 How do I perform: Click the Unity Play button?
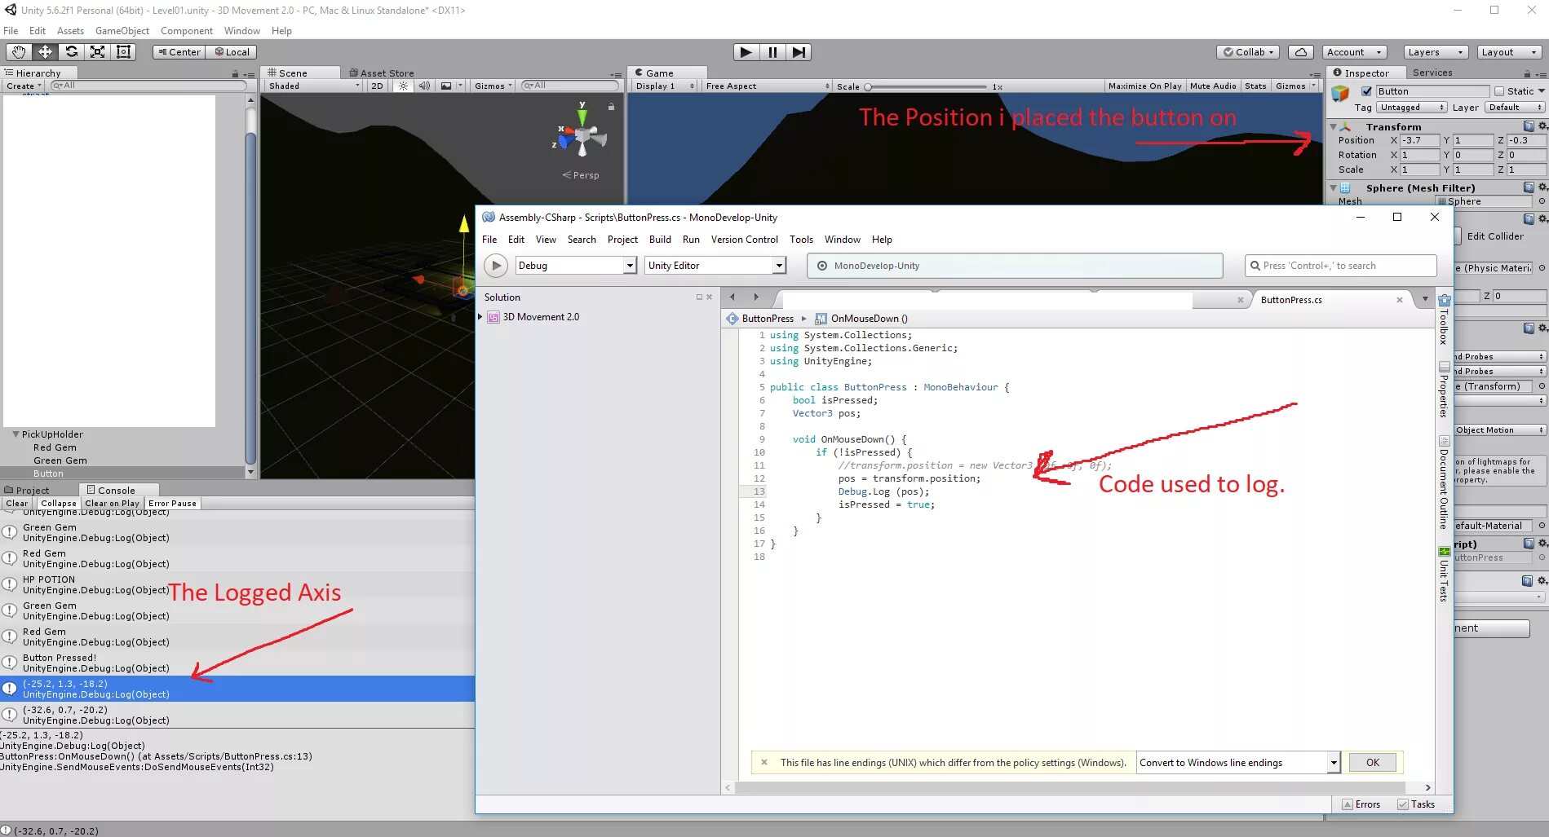(746, 52)
